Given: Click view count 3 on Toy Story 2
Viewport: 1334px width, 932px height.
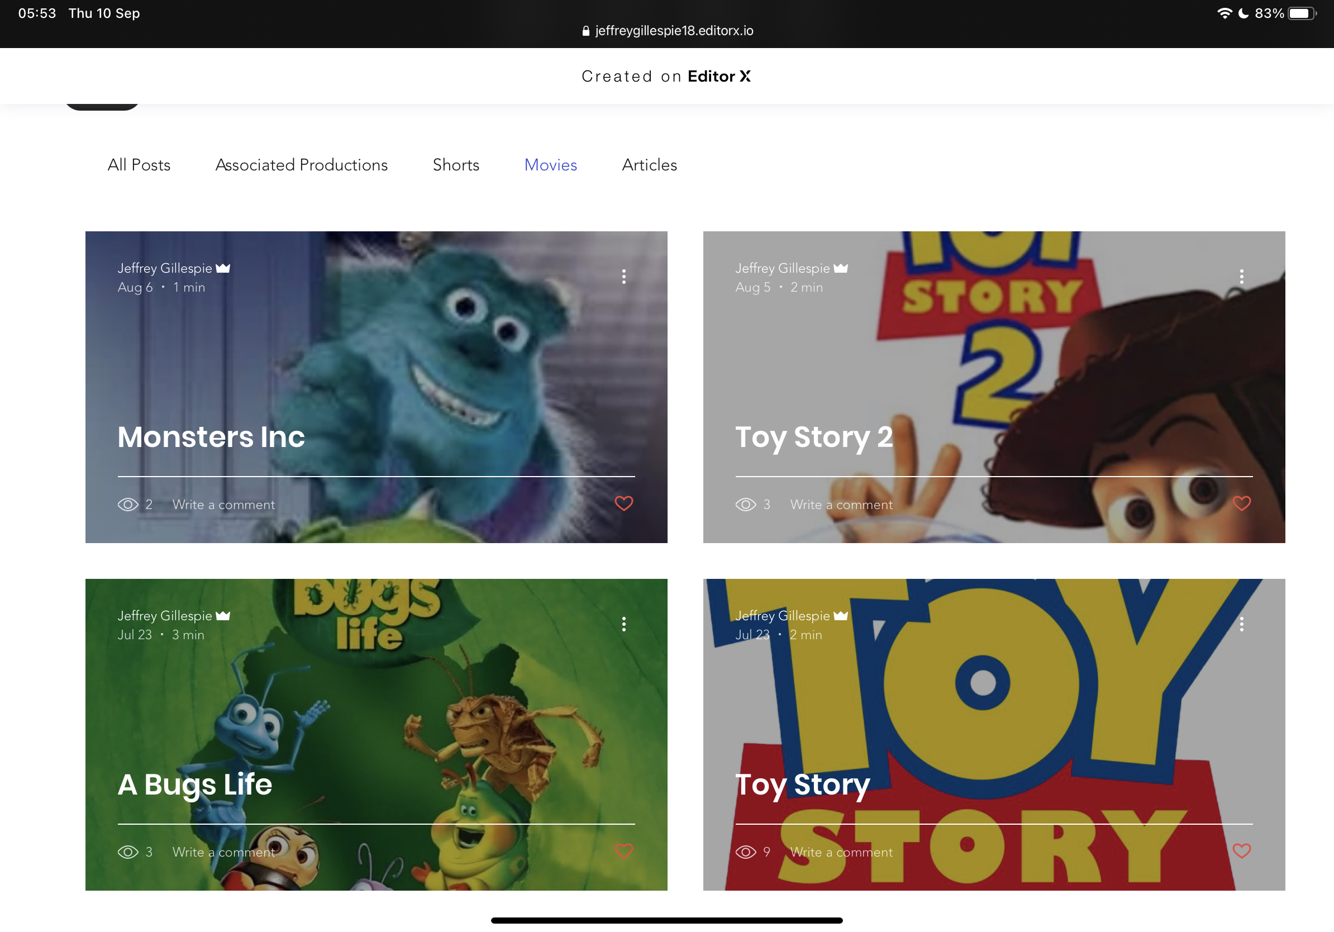Looking at the screenshot, I should pyautogui.click(x=766, y=505).
